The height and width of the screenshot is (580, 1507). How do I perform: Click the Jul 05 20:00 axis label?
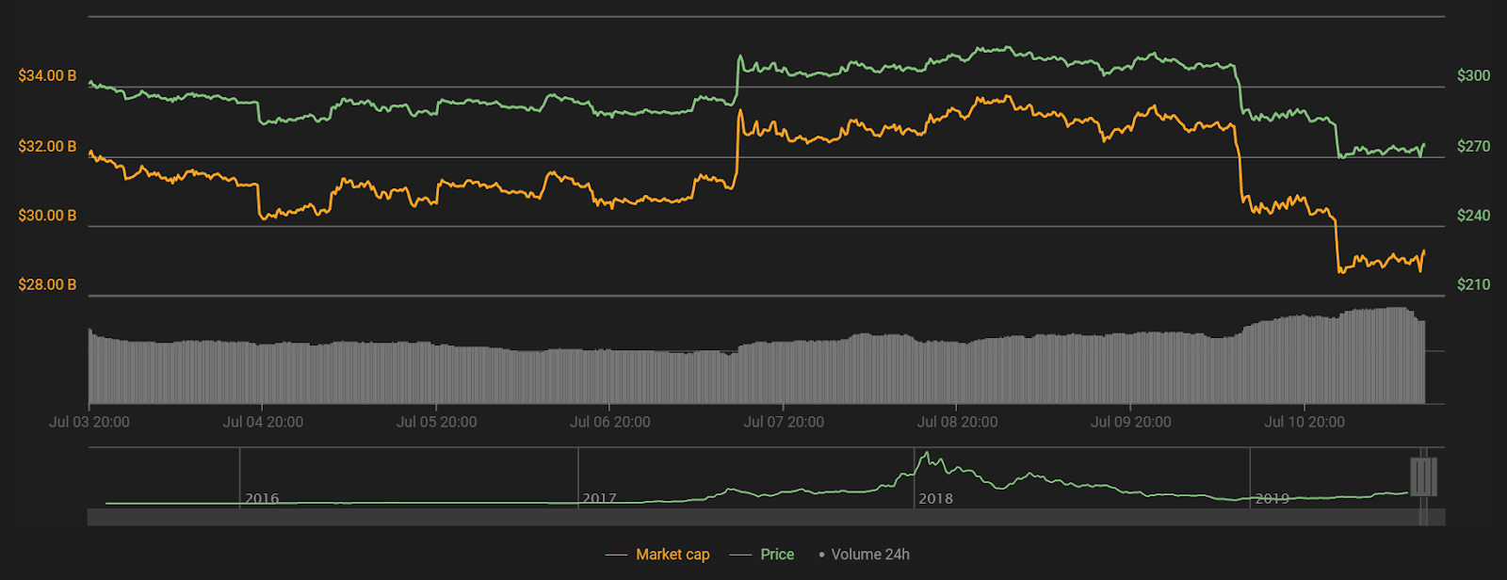[x=436, y=422]
